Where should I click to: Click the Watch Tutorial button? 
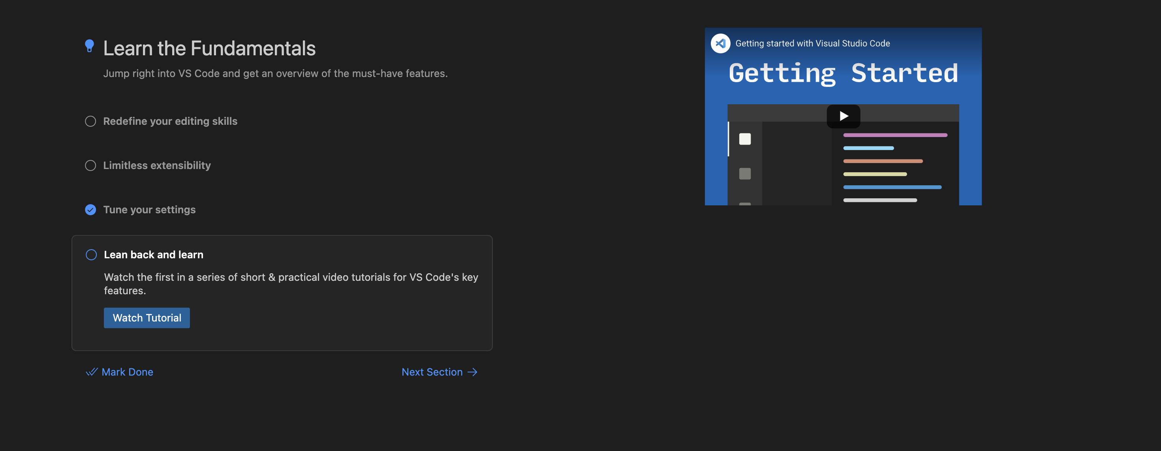(x=147, y=318)
